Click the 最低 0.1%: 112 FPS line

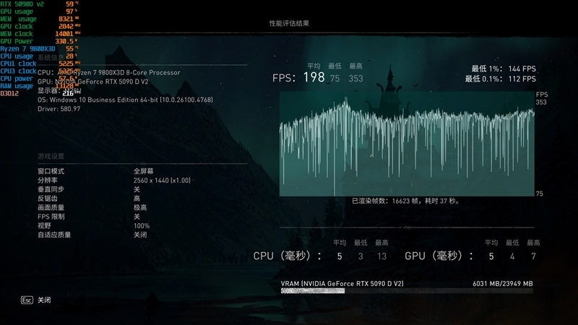point(500,79)
